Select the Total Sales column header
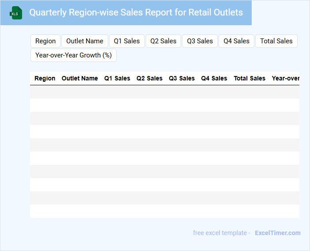 point(250,78)
